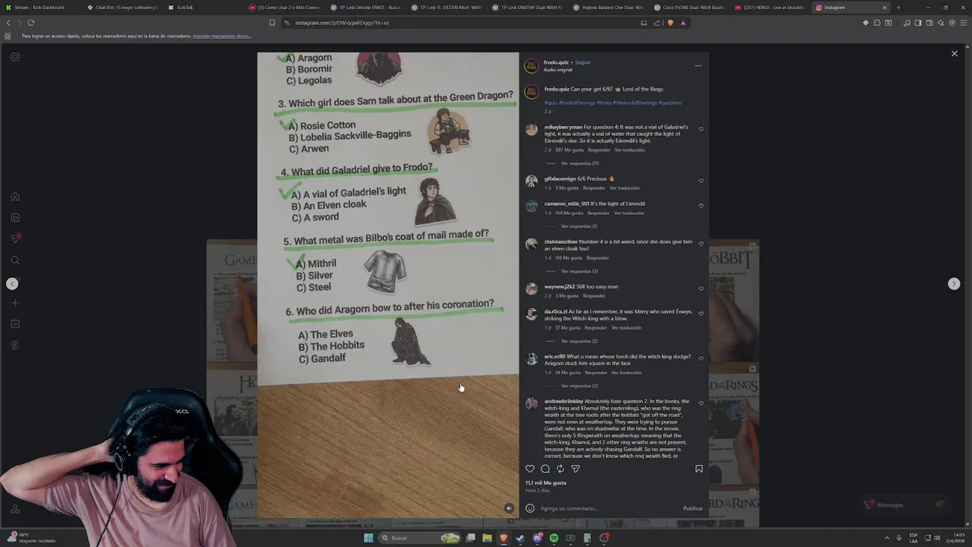
Task: Like mikeyberryman's comment
Action: [x=701, y=129]
